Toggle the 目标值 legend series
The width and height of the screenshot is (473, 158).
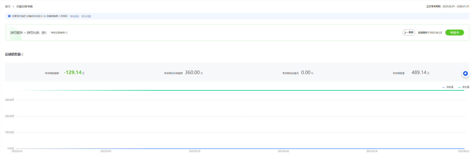pyautogui.click(x=464, y=87)
